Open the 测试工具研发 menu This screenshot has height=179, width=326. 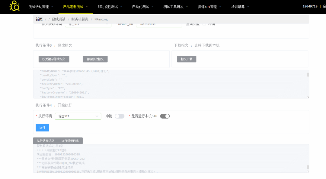(176, 7)
